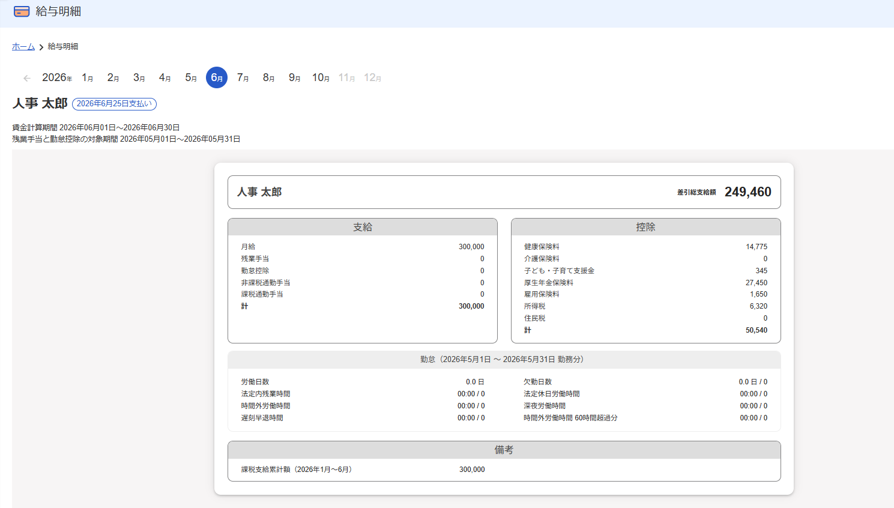The width and height of the screenshot is (894, 508).
Task: Switch to the 5月 month tab
Action: (x=191, y=77)
